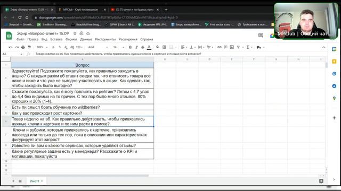
Task: Open the Справка menu
Action: click(x=147, y=39)
